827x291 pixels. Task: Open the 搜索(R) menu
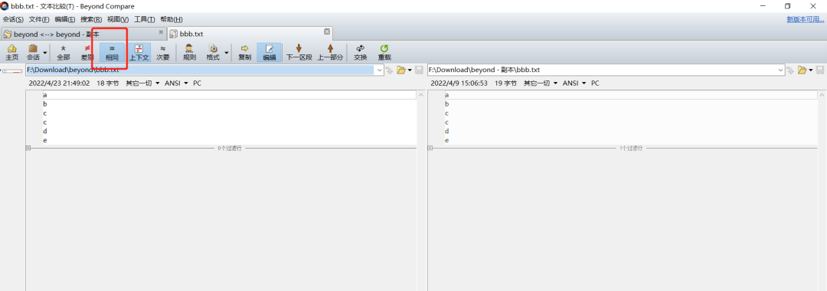point(91,19)
